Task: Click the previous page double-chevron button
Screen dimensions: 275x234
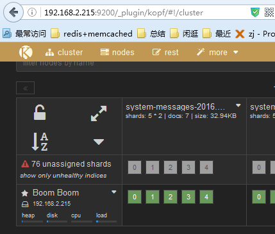Action: 25,88
